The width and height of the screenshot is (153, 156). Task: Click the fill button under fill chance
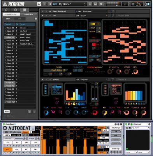116,131
